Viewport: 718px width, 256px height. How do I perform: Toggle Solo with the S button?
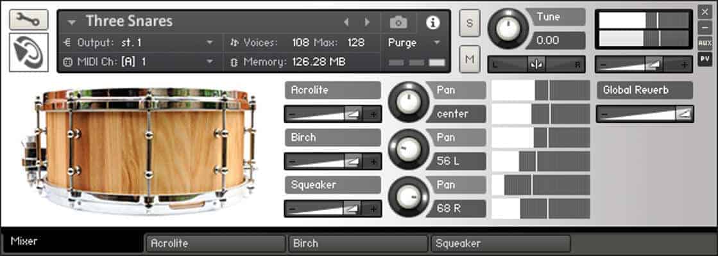[469, 23]
